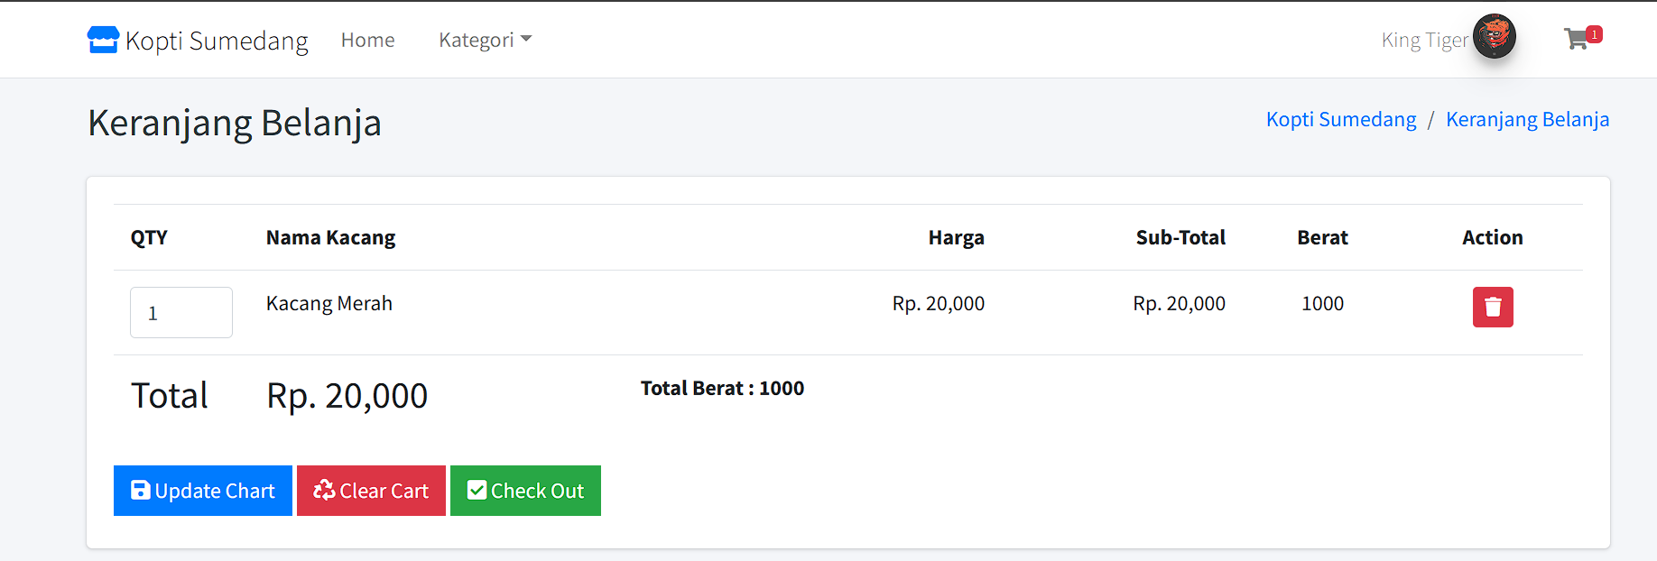Open the King Tiger username menu
Viewport: 1657px width, 561px height.
1424,40
